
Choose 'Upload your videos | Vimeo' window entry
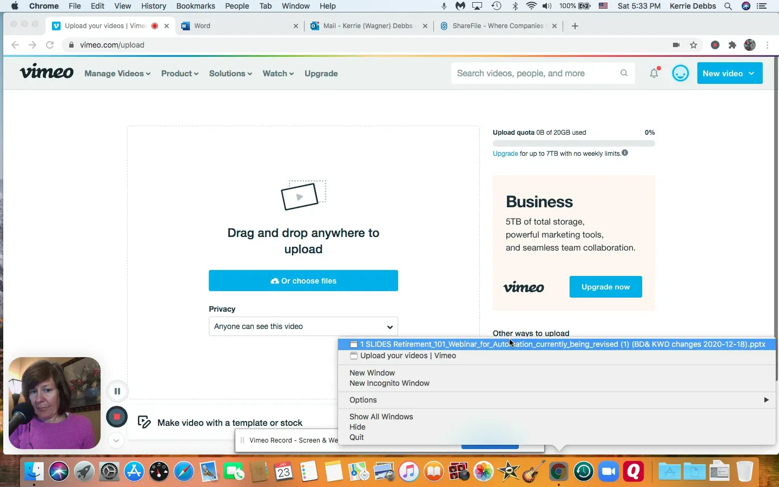click(557, 356)
